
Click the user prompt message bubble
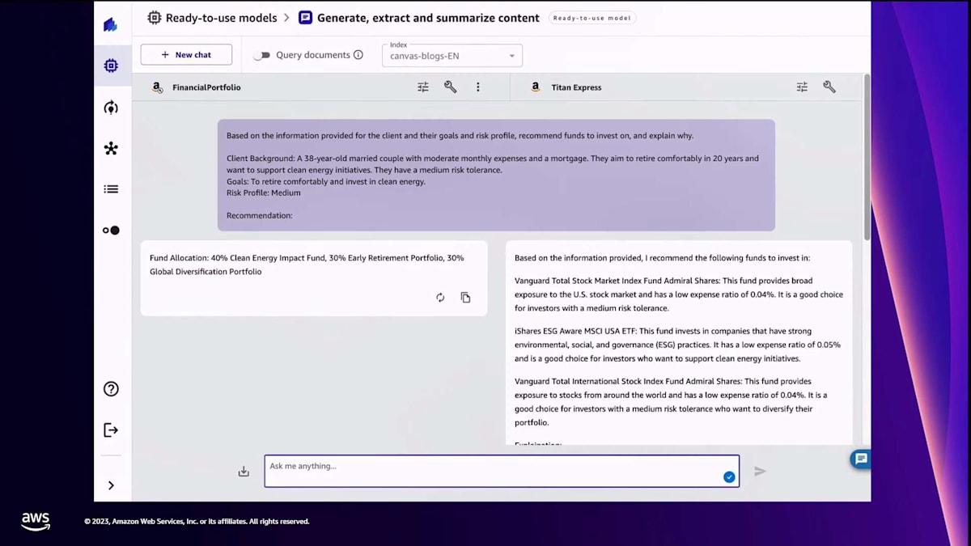point(496,176)
